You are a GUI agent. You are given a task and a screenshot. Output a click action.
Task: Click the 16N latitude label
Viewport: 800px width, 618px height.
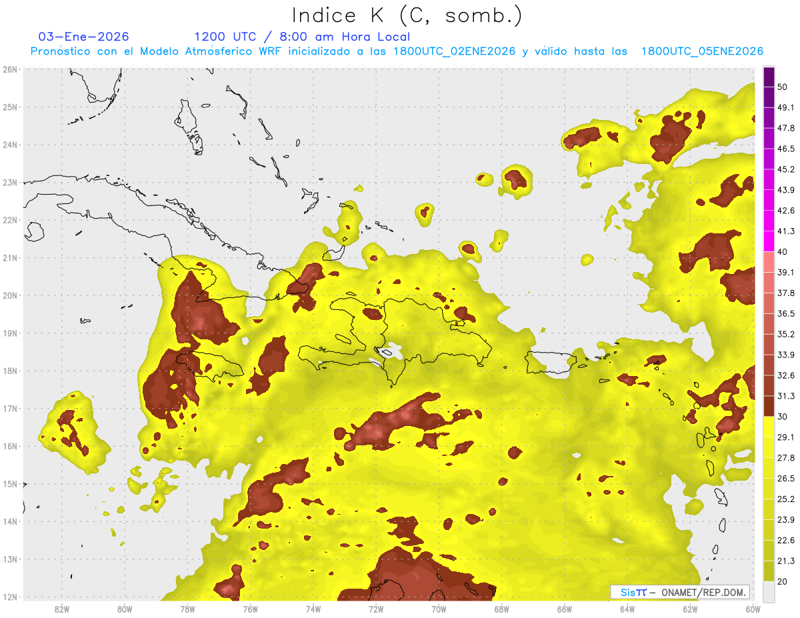point(10,446)
